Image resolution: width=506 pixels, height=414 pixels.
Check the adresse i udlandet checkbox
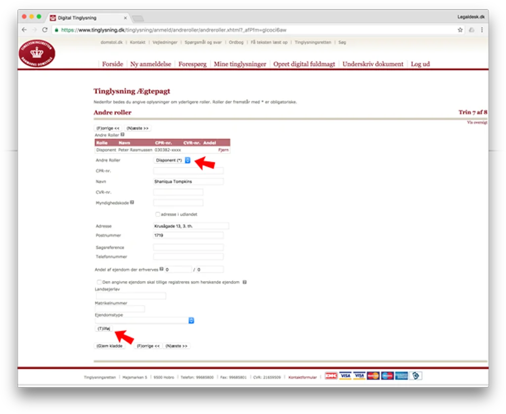158,214
